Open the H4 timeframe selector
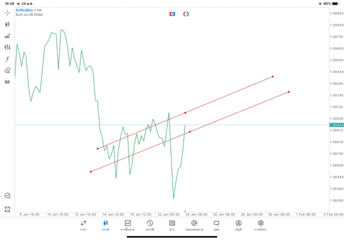This screenshot has height=240, width=344. point(8,82)
